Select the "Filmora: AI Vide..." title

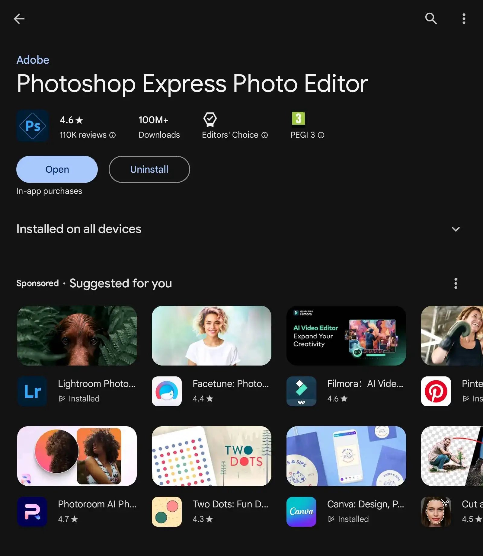(x=365, y=384)
